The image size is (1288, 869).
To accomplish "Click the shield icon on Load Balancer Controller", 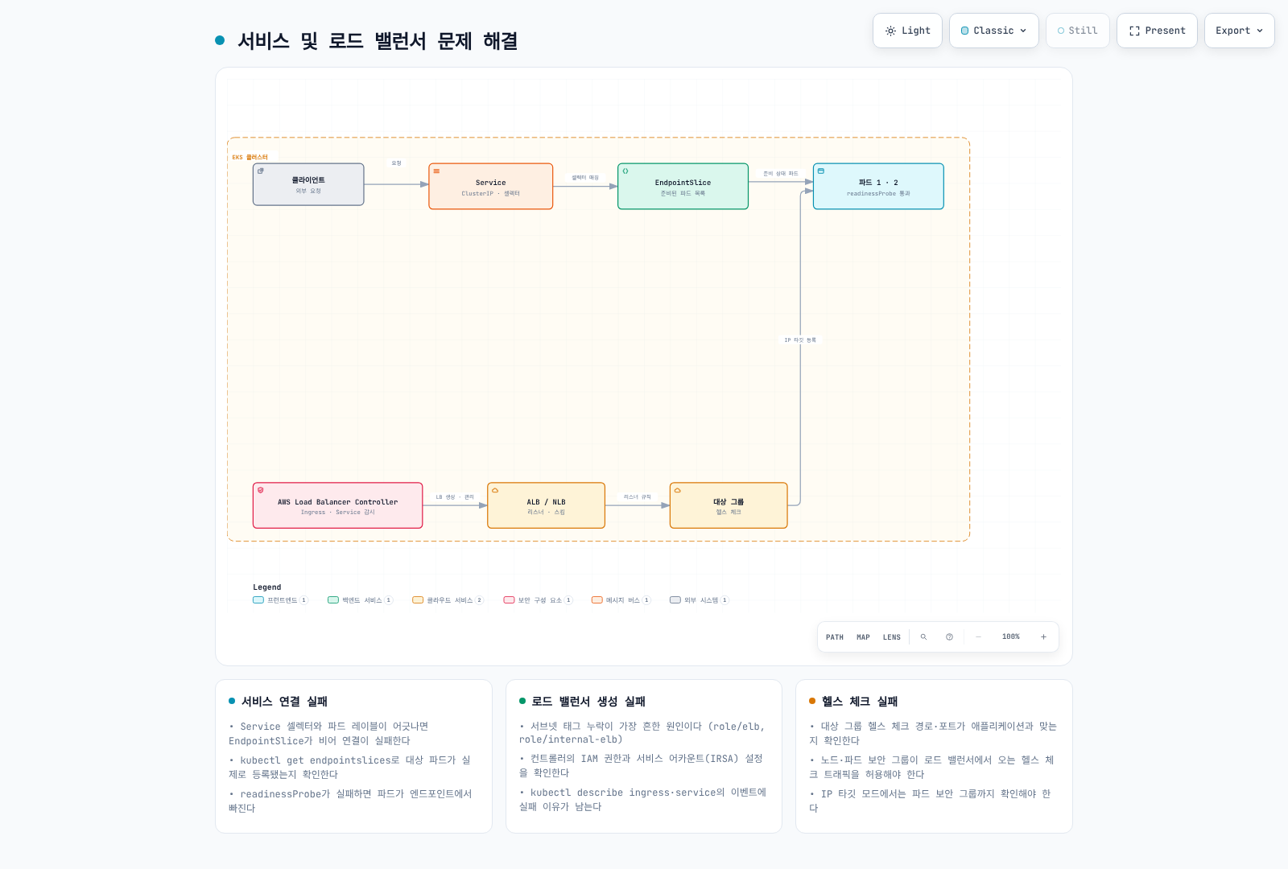I will [x=260, y=490].
